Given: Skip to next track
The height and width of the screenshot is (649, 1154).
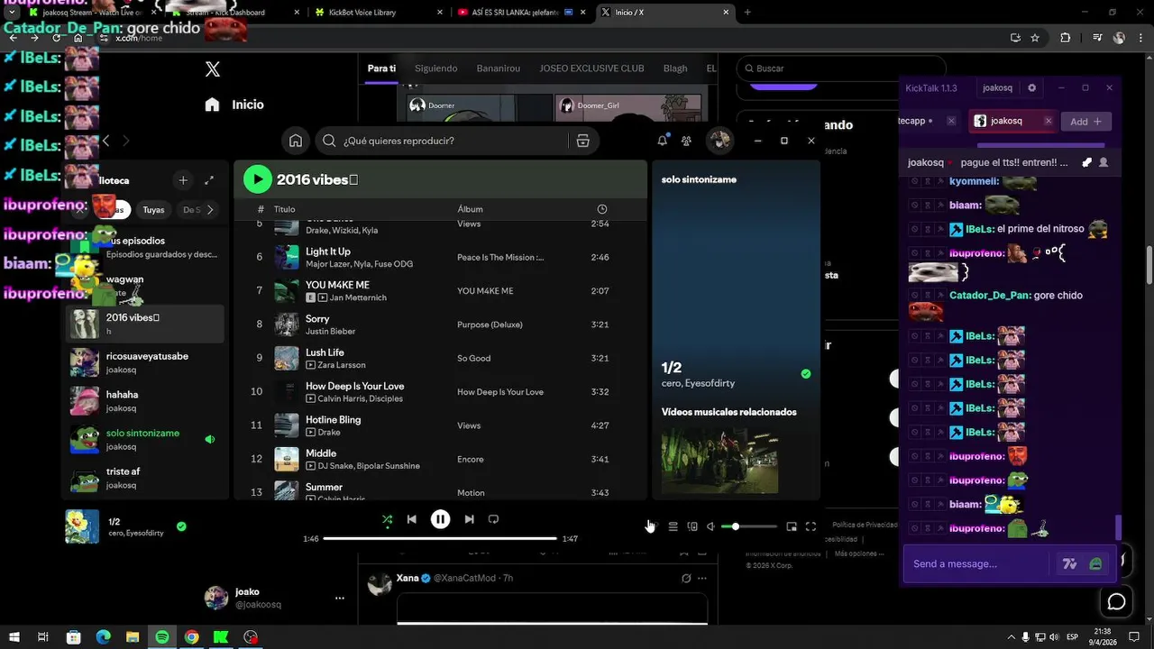Looking at the screenshot, I should pos(469,519).
